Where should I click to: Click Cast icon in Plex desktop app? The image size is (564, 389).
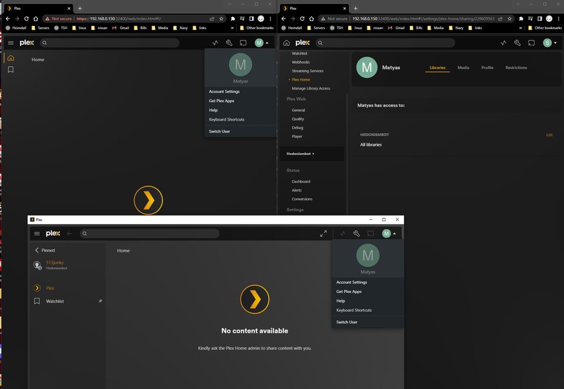click(x=371, y=233)
